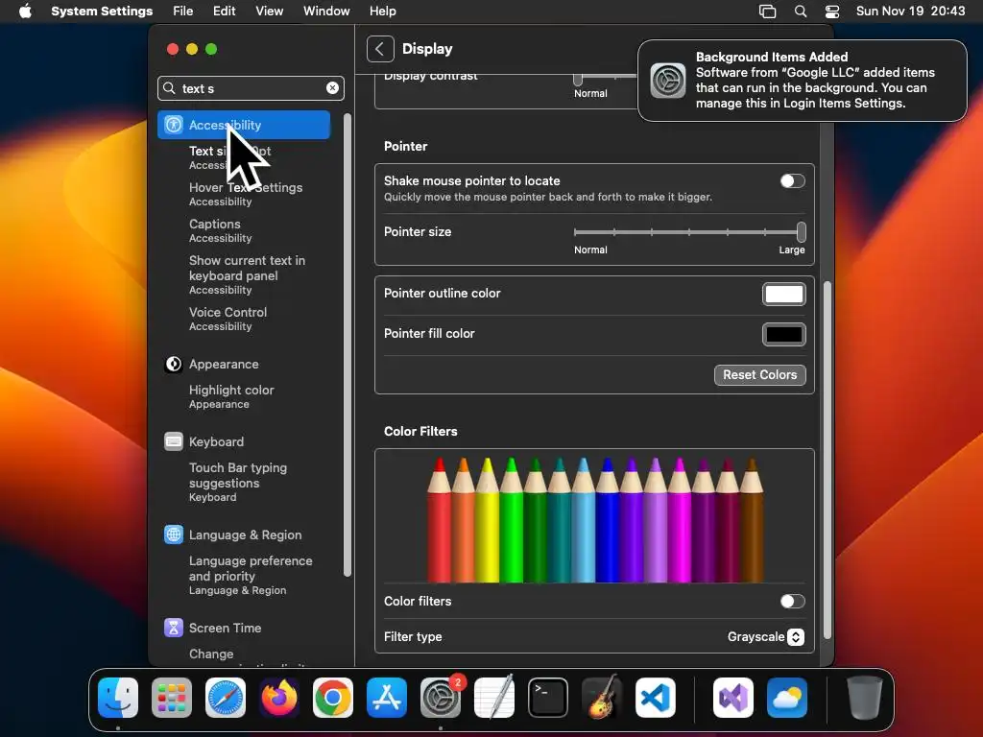
Task: Click the Language & Region globe icon
Action: click(x=174, y=535)
